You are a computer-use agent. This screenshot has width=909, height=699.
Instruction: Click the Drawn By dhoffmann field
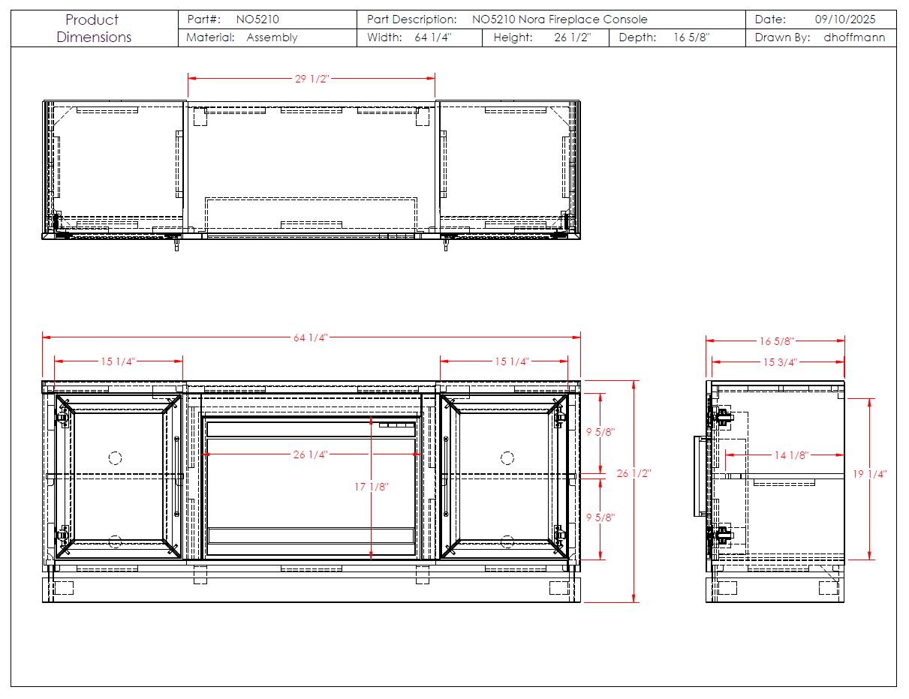tap(854, 37)
